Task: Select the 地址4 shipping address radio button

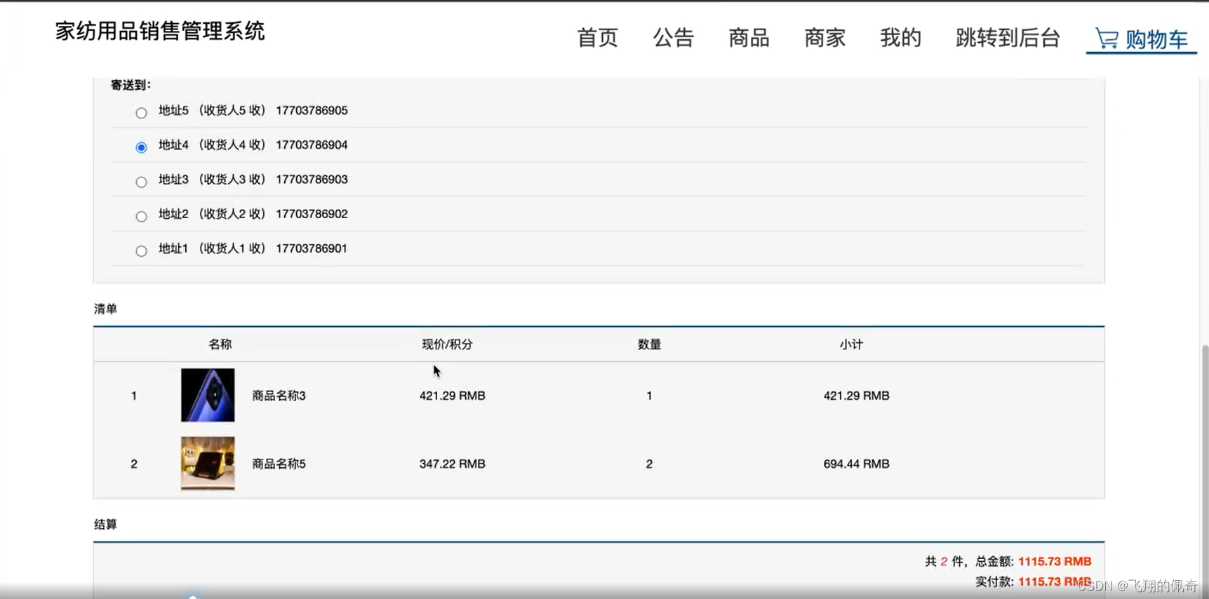Action: click(141, 147)
